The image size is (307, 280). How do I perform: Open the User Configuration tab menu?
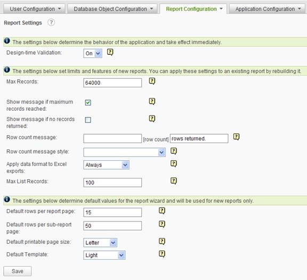[34, 9]
